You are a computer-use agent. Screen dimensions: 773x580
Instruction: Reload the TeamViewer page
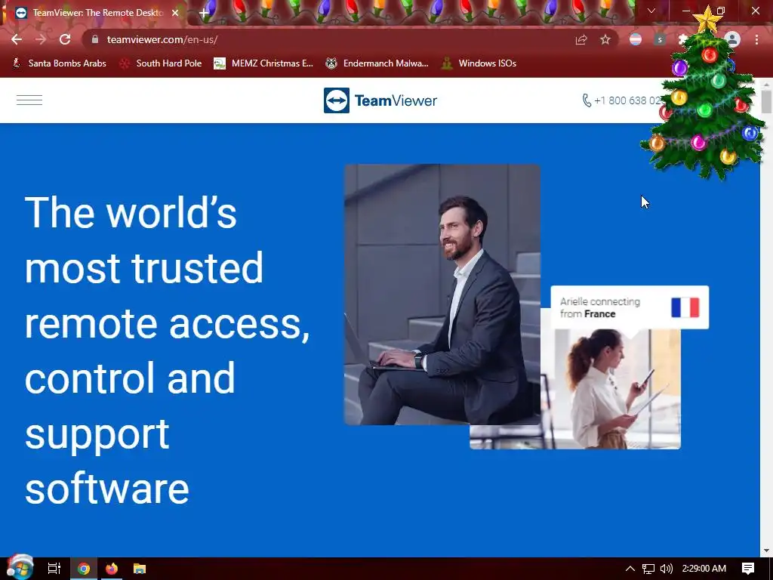[x=65, y=39]
